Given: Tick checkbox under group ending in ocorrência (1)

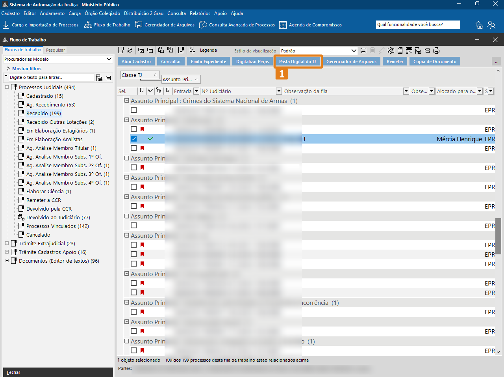Looking at the screenshot, I should (x=134, y=312).
